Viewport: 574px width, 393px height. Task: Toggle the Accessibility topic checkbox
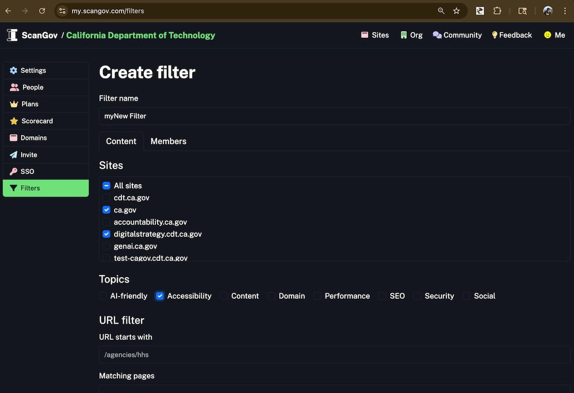click(160, 296)
